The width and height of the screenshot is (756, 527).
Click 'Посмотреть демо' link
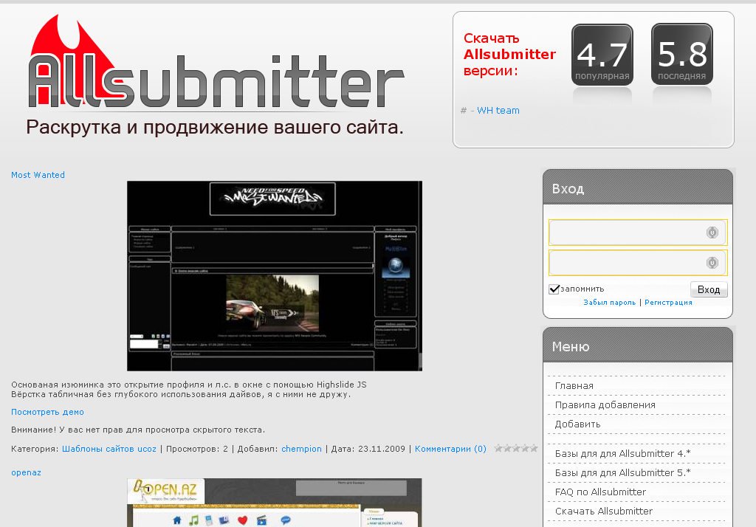pyautogui.click(x=47, y=413)
